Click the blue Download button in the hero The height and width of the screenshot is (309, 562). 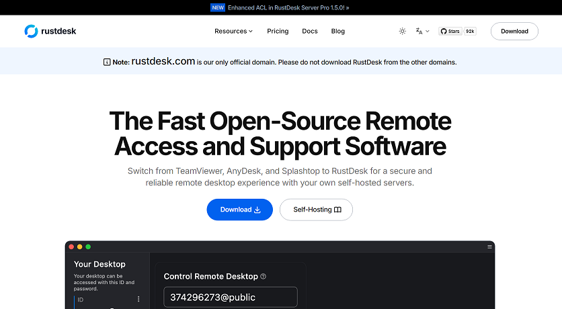point(239,210)
